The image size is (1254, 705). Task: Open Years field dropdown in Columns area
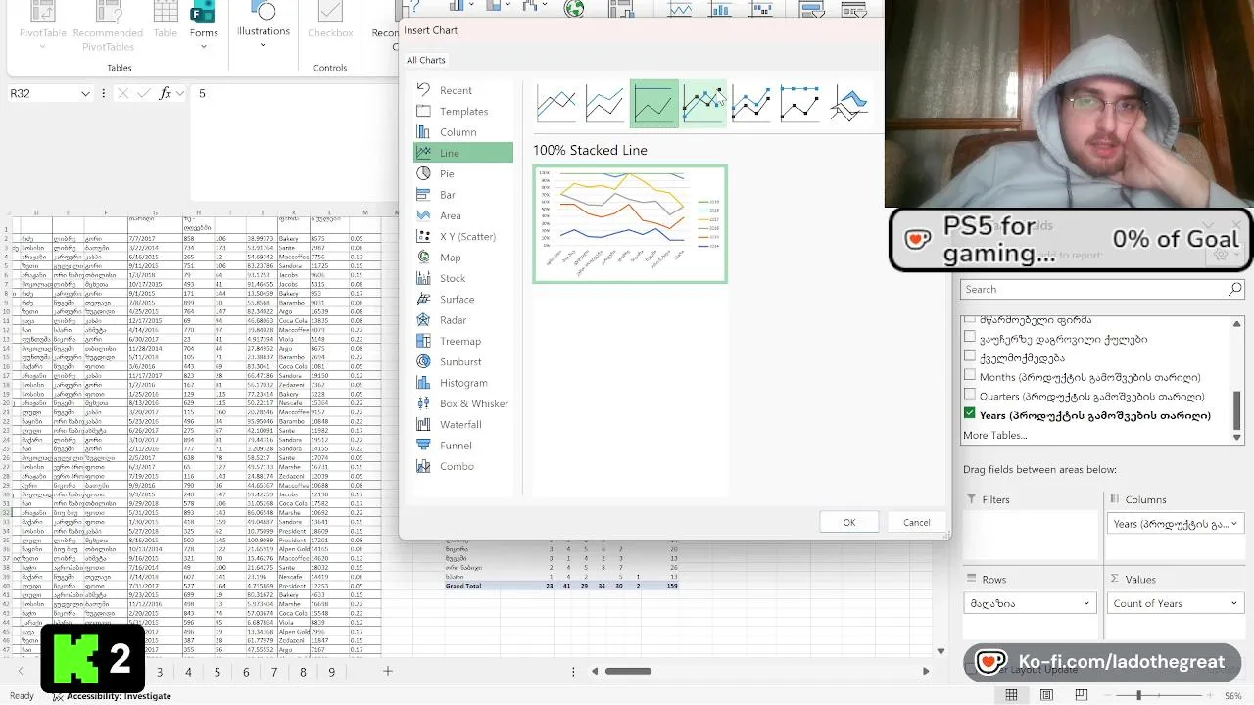(x=1233, y=524)
